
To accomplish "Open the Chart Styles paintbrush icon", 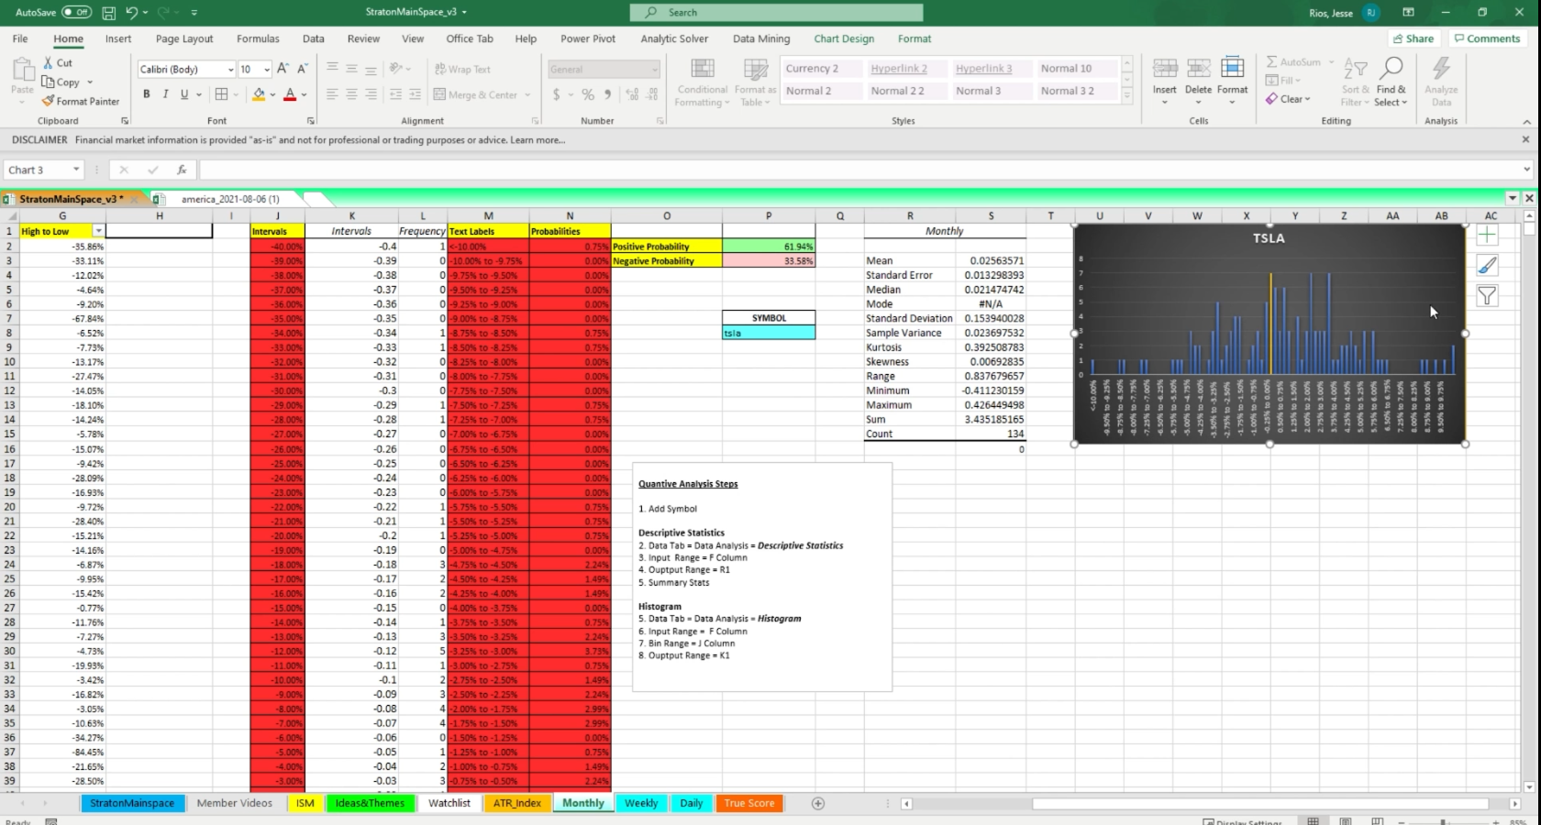I will (x=1487, y=266).
